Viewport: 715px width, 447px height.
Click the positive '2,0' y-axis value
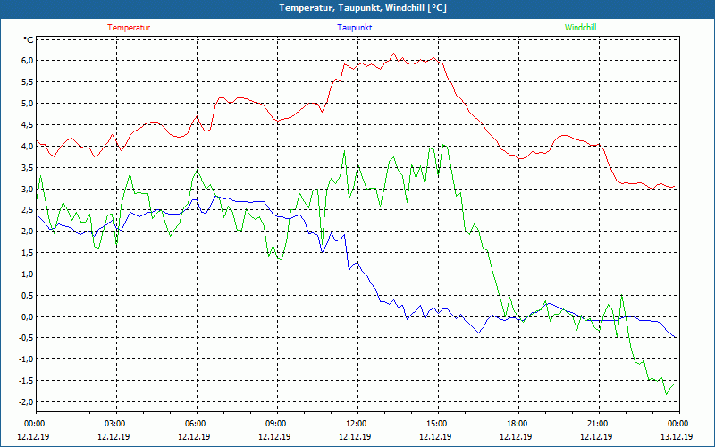click(x=28, y=232)
